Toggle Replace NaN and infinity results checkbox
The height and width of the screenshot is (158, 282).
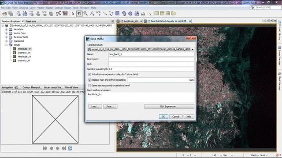point(89,80)
